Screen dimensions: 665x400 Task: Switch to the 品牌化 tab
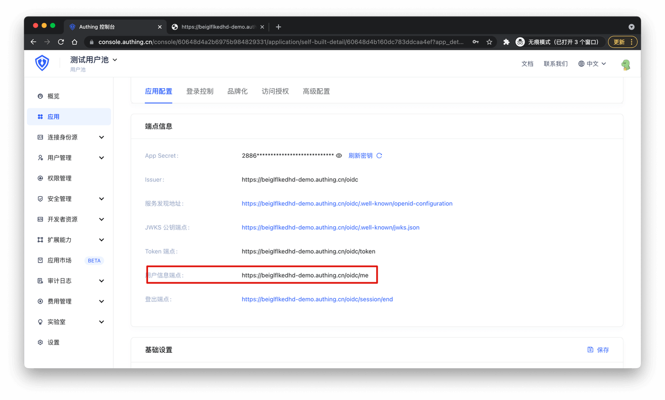coord(237,91)
